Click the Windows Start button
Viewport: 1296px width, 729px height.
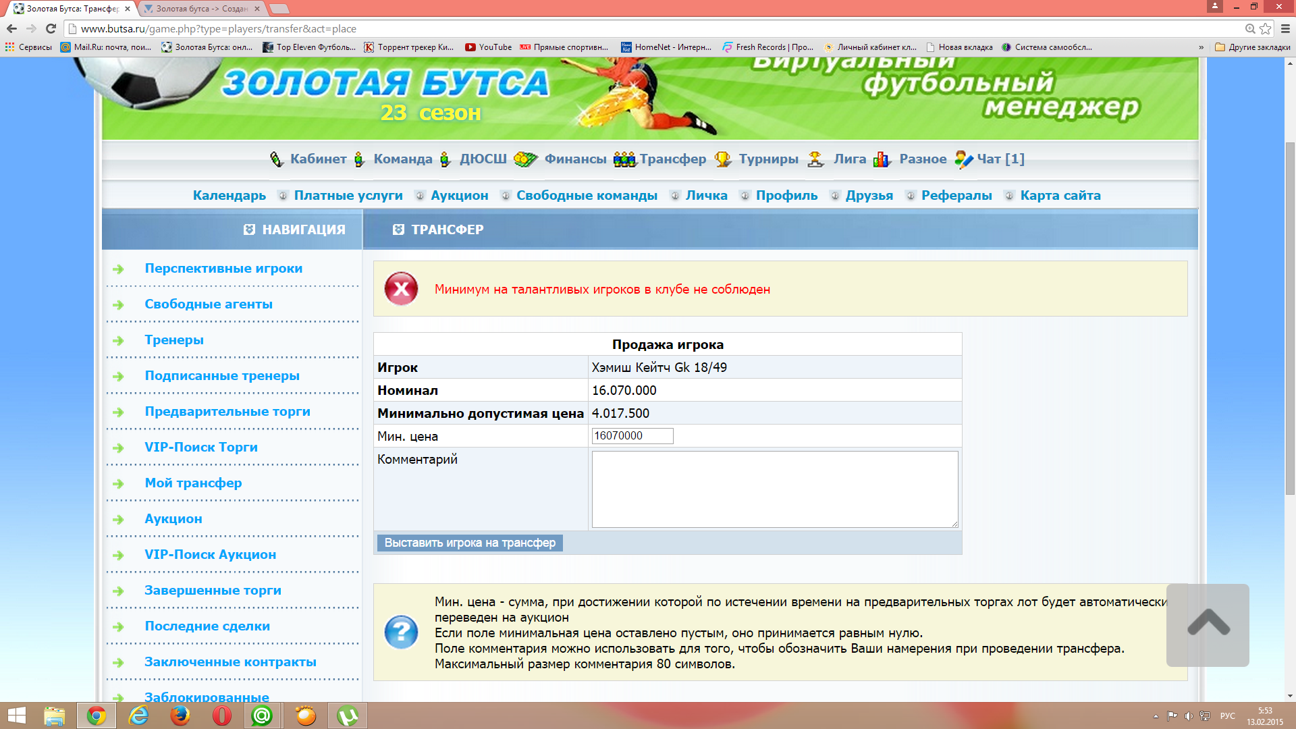pos(16,715)
